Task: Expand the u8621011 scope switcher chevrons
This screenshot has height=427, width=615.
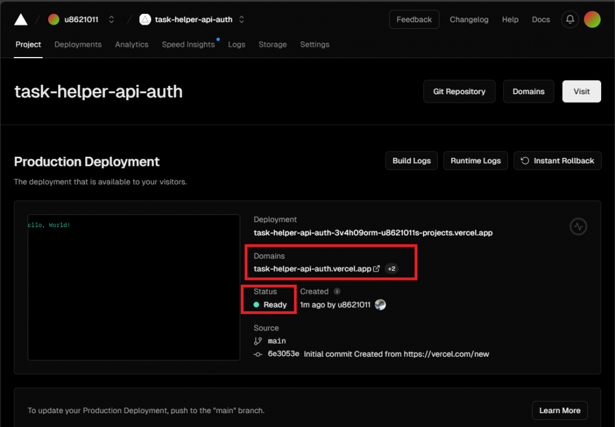Action: [111, 19]
